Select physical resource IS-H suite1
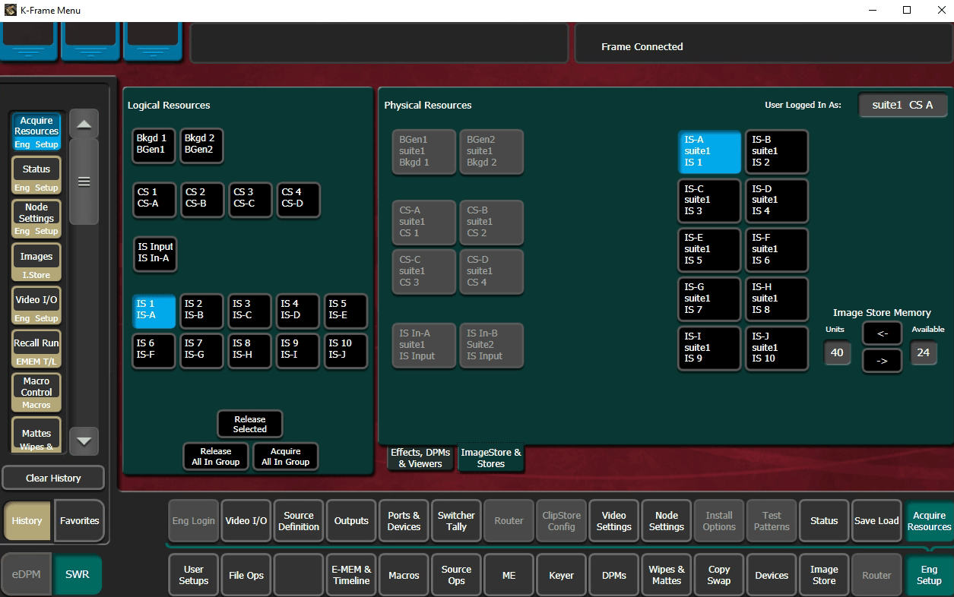Image resolution: width=954 pixels, height=597 pixels. (x=776, y=299)
